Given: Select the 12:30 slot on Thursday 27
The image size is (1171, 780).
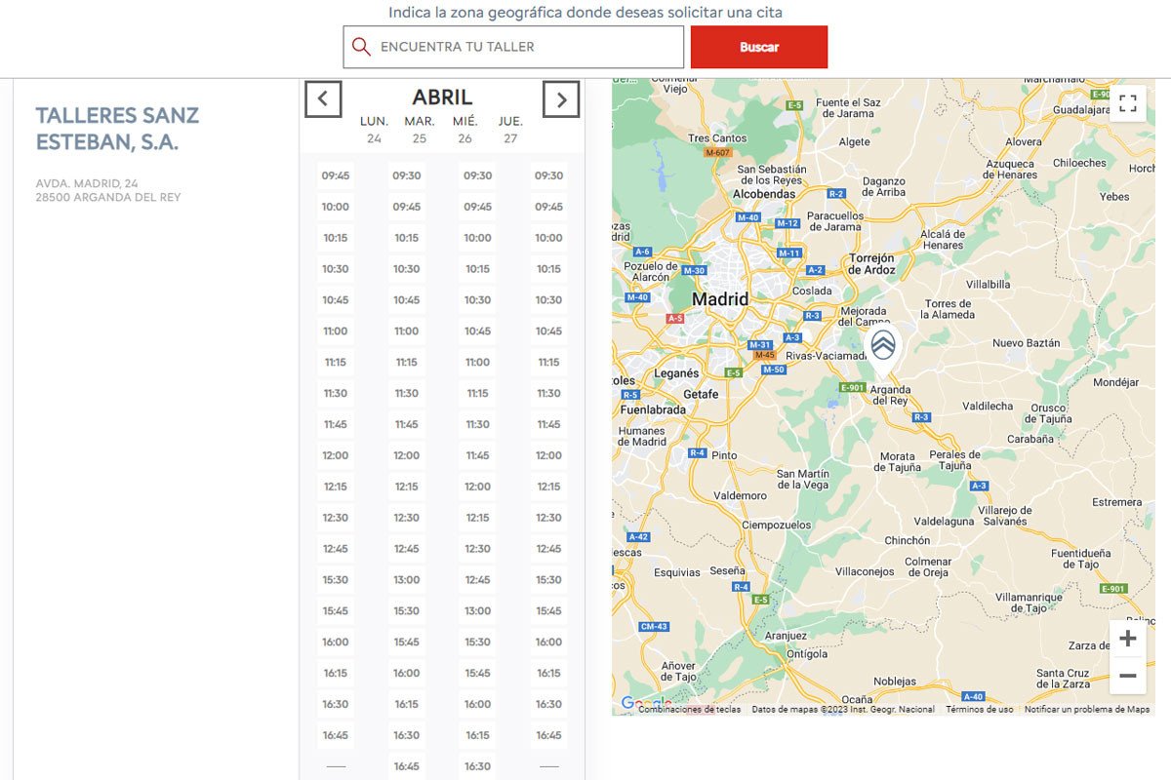Looking at the screenshot, I should pos(549,518).
